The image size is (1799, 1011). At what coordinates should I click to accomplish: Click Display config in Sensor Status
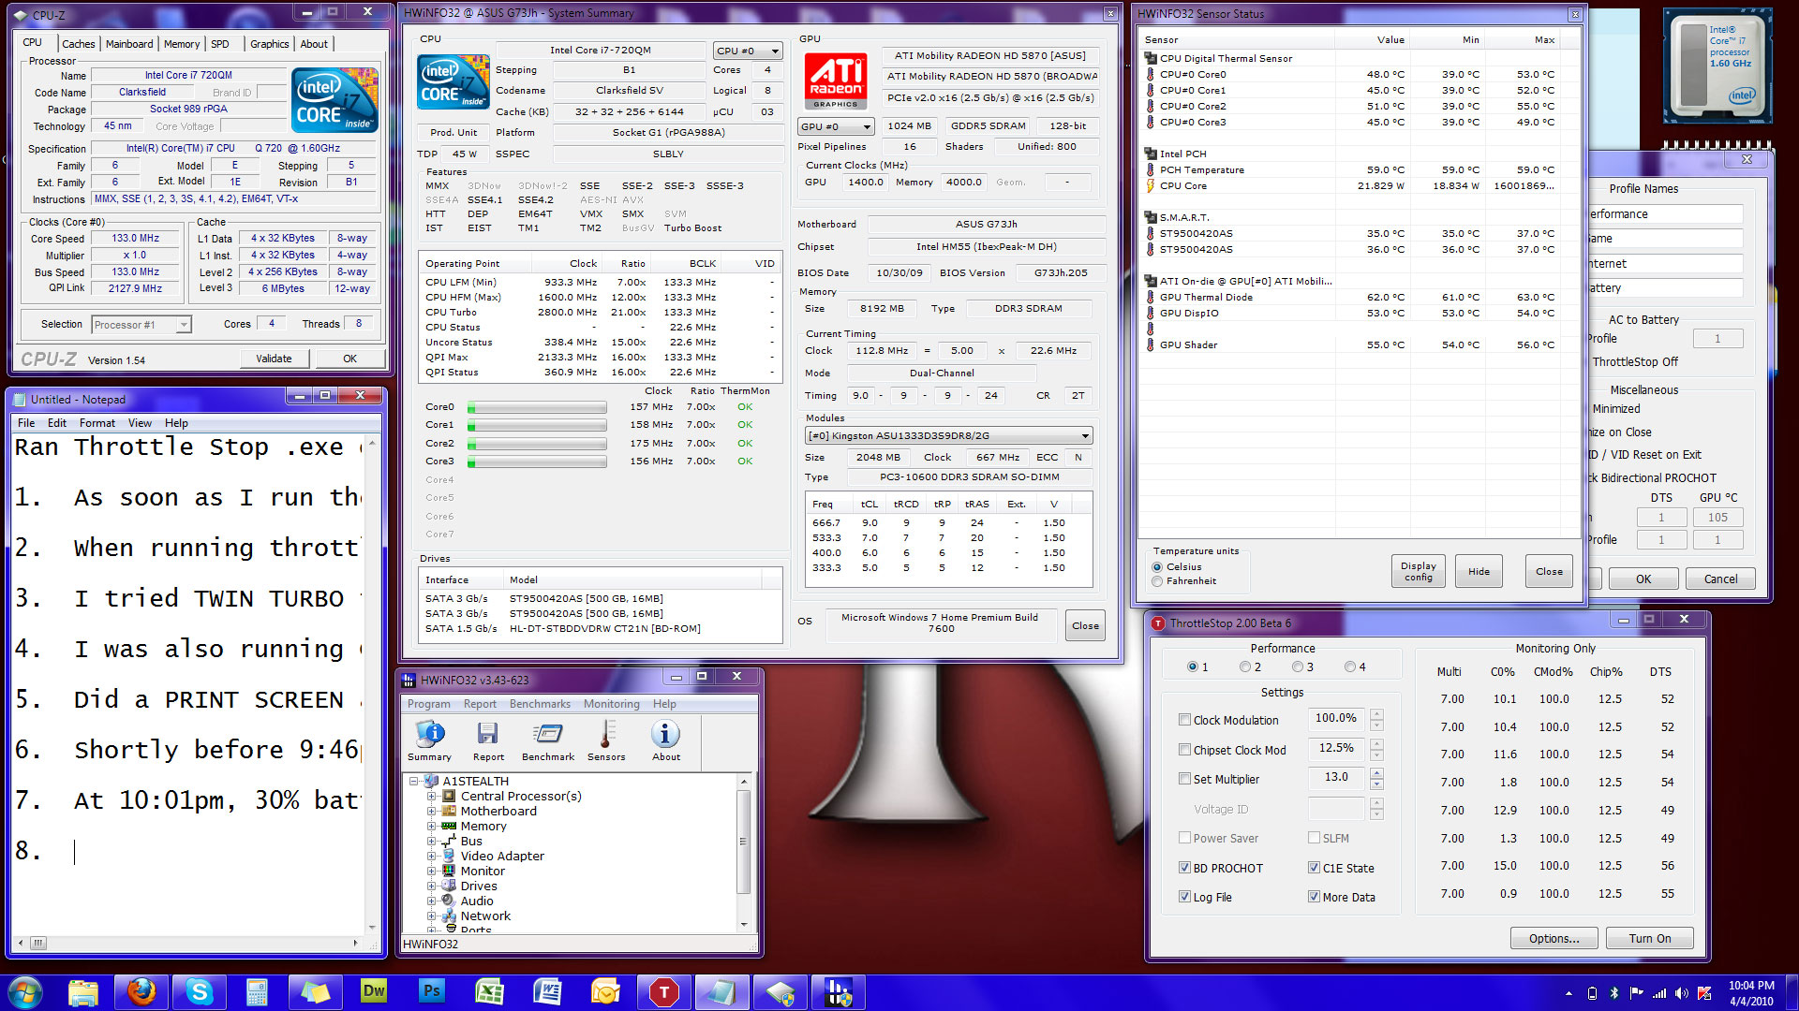pyautogui.click(x=1418, y=571)
